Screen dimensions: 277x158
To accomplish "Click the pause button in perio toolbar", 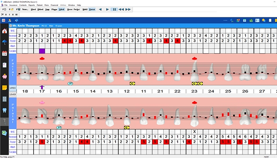I will tap(114, 9).
